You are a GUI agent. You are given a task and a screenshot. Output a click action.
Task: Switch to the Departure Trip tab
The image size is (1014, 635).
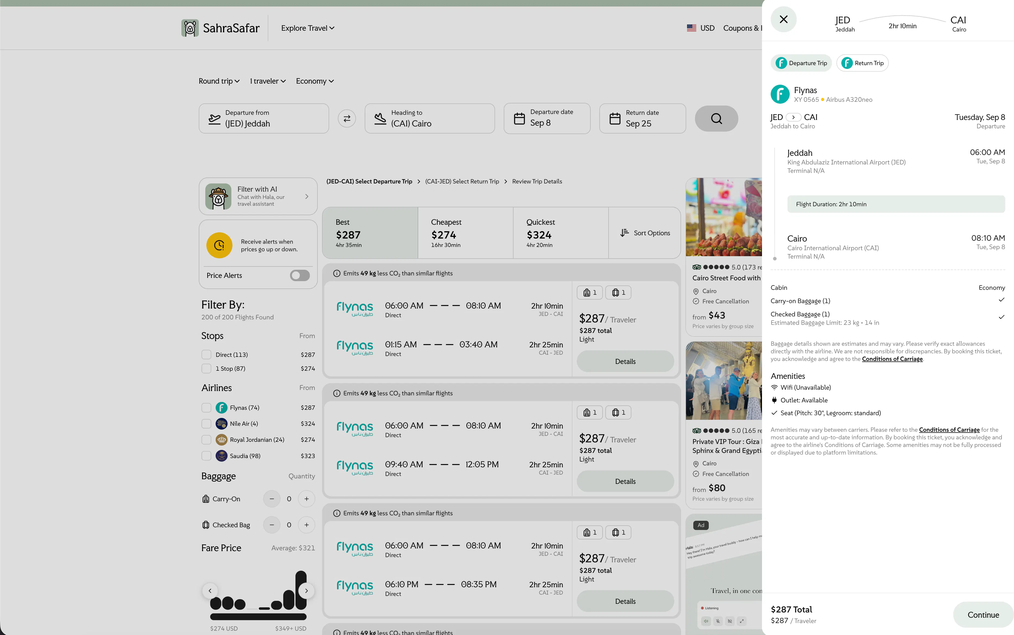(x=801, y=63)
